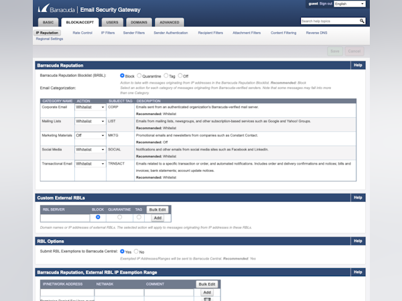Select No for Submit RBL Exemptions
The width and height of the screenshot is (402, 301).
pyautogui.click(x=136, y=252)
